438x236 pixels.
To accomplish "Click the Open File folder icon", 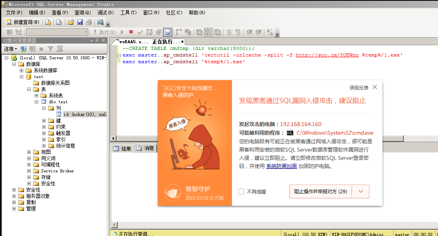I will [x=71, y=22].
